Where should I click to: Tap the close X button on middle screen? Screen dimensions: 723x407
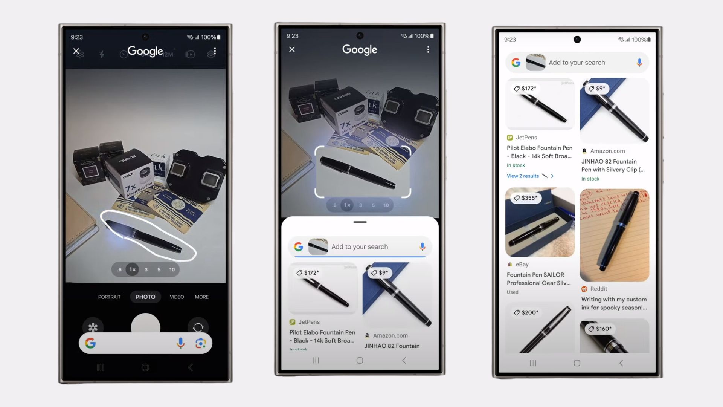pos(292,49)
